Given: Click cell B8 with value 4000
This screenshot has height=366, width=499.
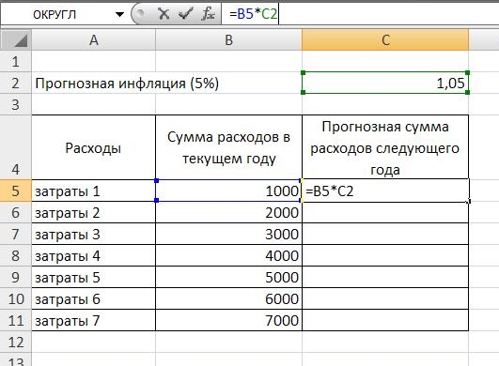Looking at the screenshot, I should 228,256.
